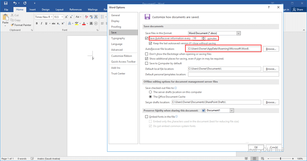
Task: Open Customize Ribbon category
Action: [x=121, y=56]
